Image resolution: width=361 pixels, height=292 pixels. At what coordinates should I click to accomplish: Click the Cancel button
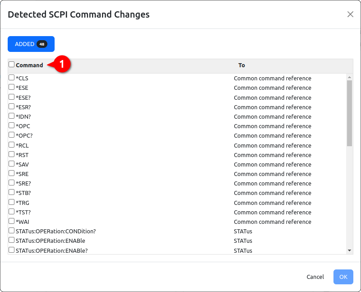pos(315,277)
